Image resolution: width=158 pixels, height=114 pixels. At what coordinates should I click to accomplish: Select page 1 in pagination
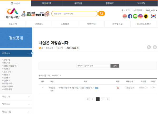[x=98, y=99]
